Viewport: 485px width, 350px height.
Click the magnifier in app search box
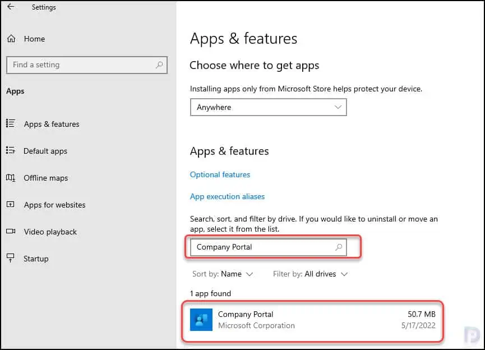(x=339, y=247)
